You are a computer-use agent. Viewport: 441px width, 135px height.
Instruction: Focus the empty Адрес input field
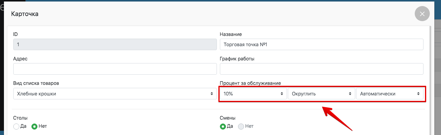pyautogui.click(x=115, y=69)
